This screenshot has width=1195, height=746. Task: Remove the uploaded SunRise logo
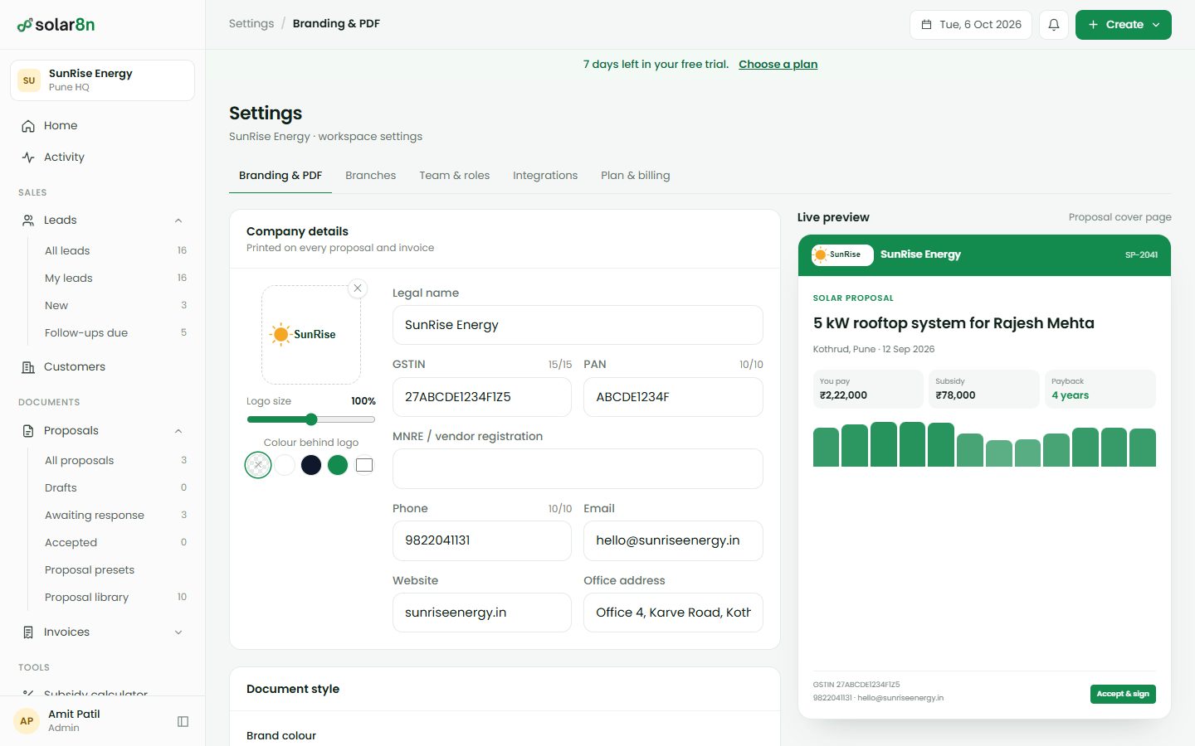[358, 288]
